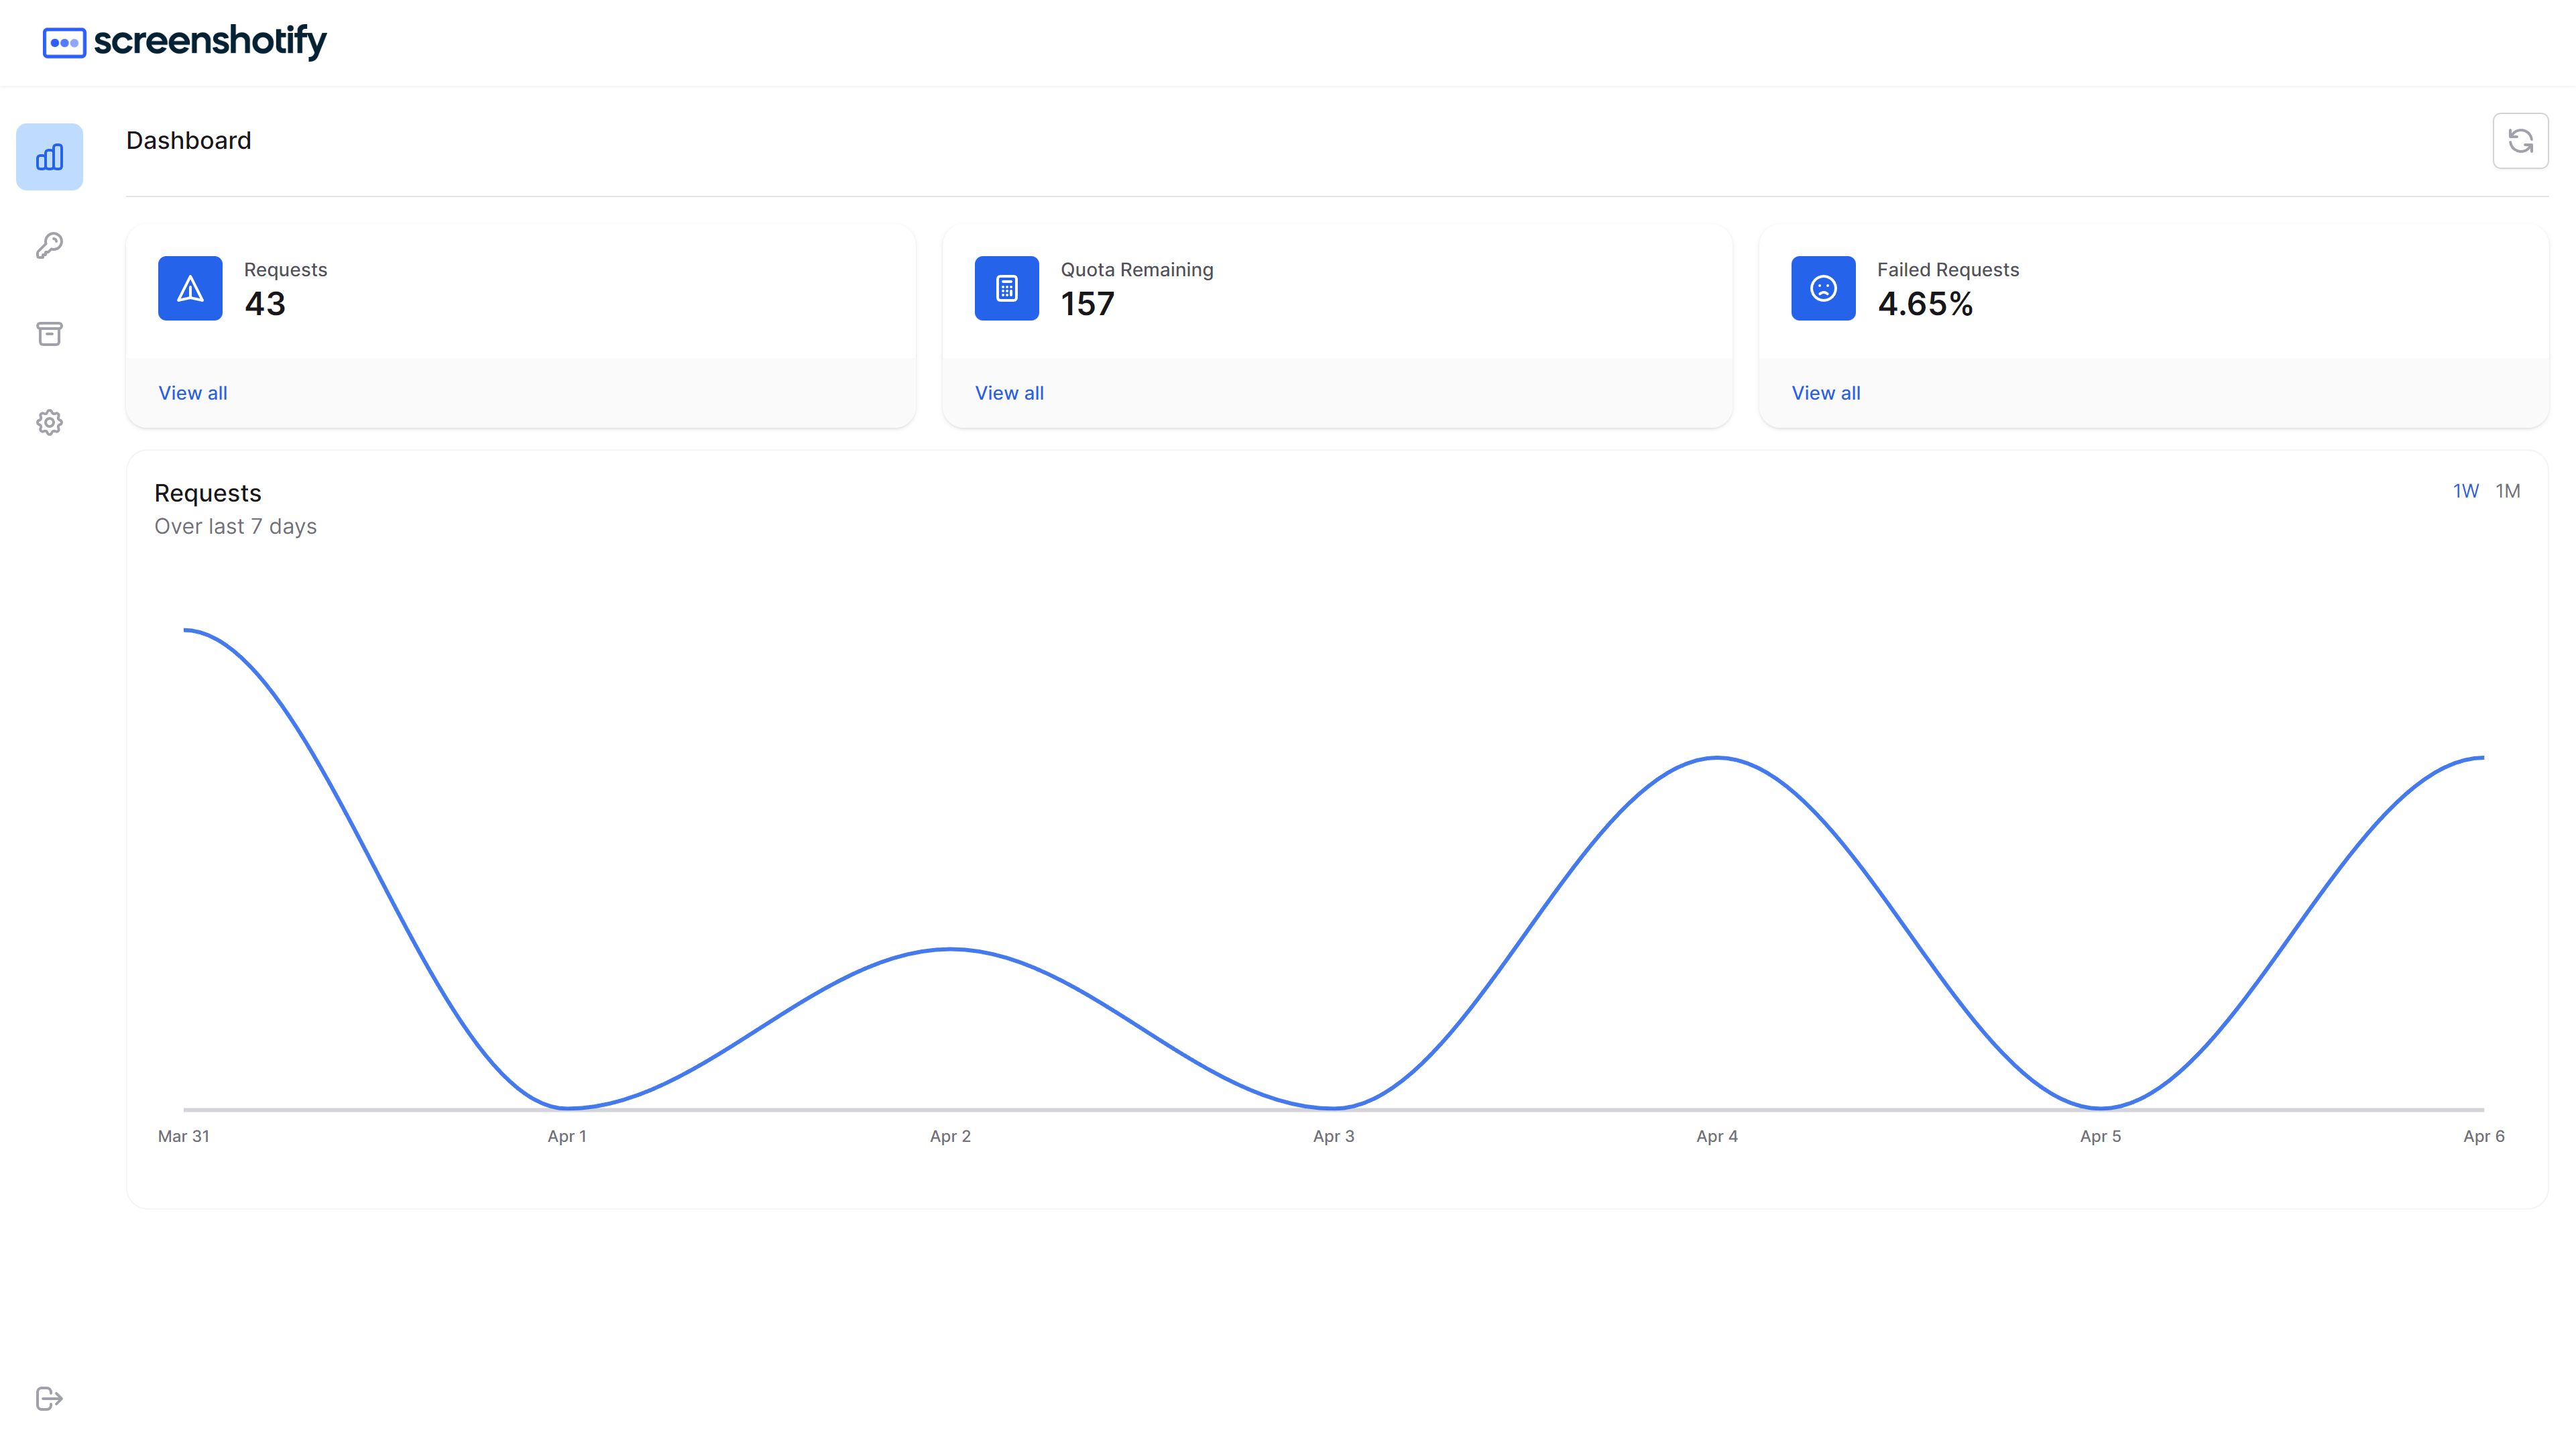View all under Requests card
Screen dimensions: 2576x1449
tap(193, 393)
